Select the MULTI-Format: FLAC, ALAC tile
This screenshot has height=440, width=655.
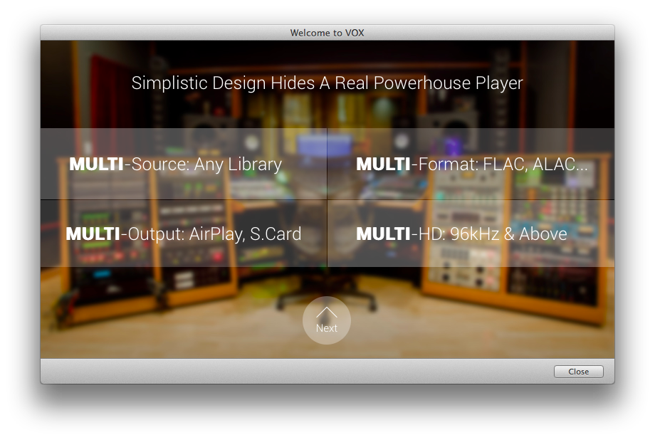point(471,164)
